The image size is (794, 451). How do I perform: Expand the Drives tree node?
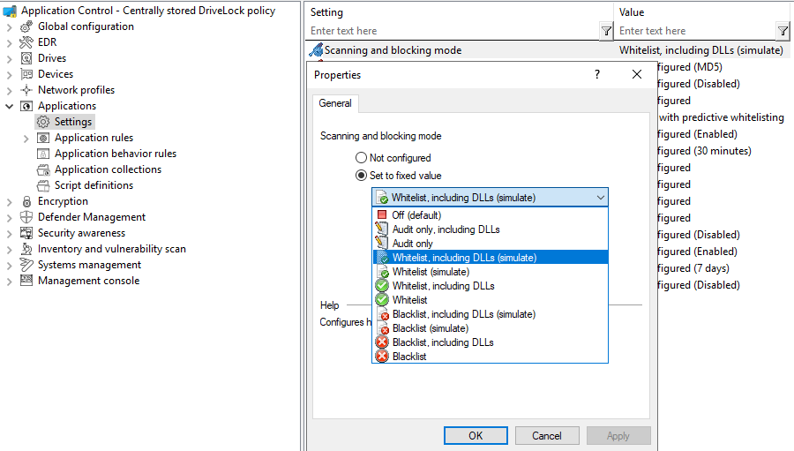tap(9, 59)
